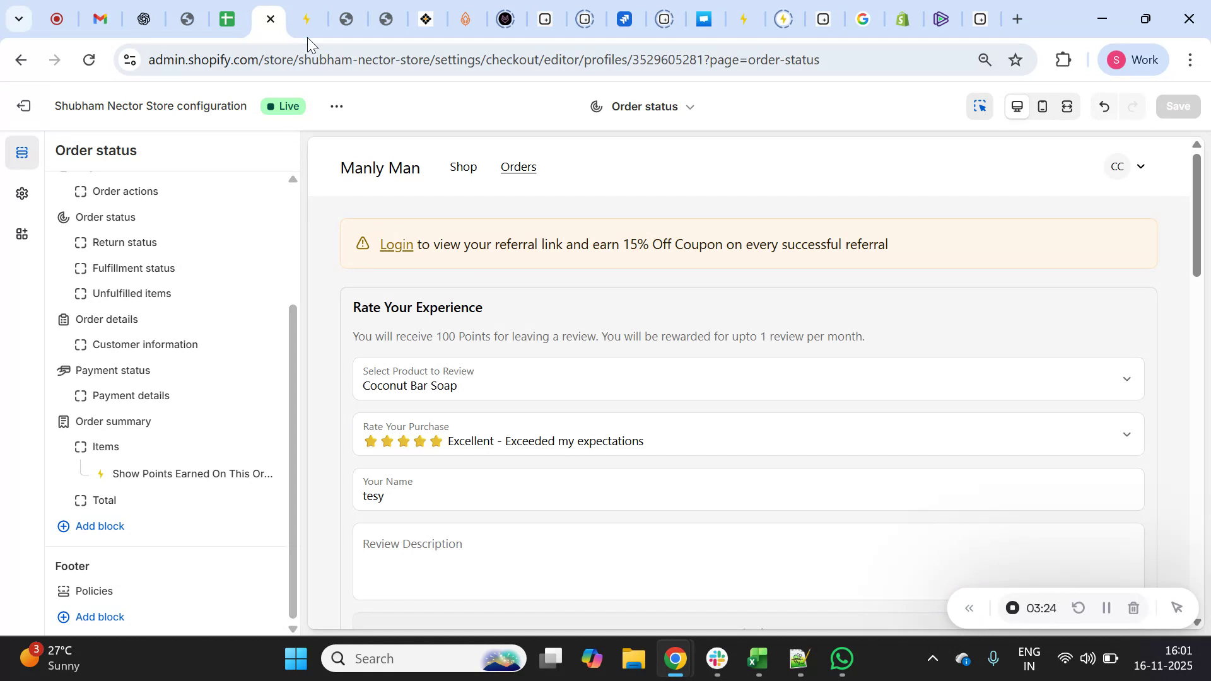
Task: Select the Sections panel icon in the sidebar
Action: click(x=22, y=152)
